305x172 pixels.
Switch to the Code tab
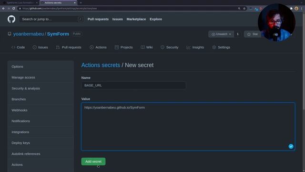(18, 47)
